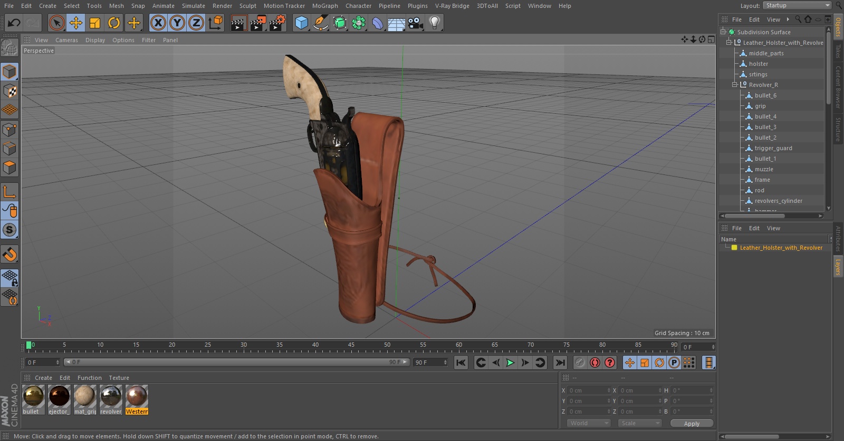Toggle X axis lock
844x441 pixels.
click(158, 23)
